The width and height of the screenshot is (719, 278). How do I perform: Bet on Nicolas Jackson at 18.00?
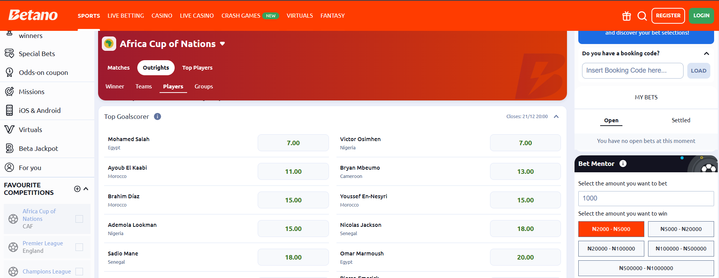tap(525, 229)
